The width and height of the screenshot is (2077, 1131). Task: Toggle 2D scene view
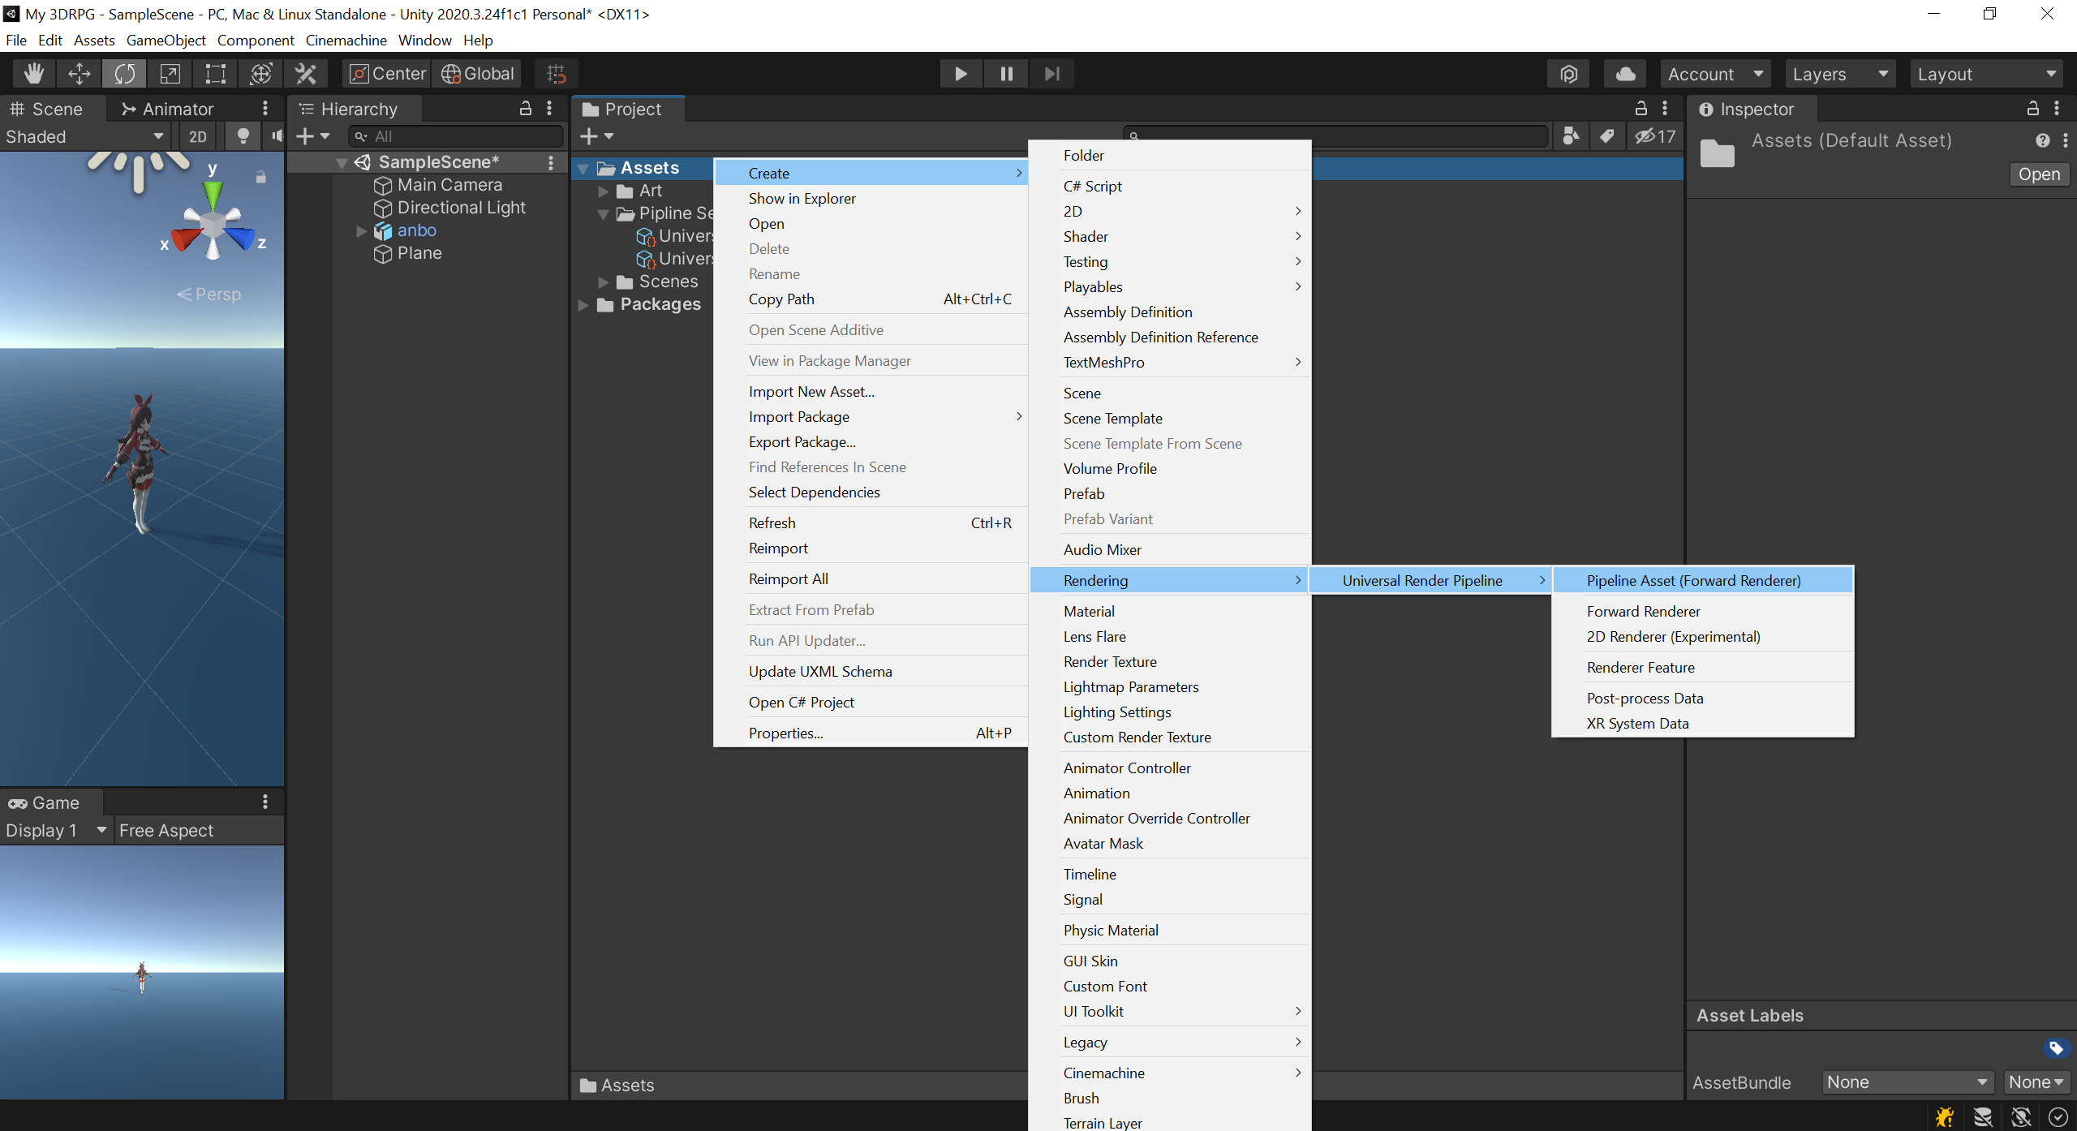[x=197, y=136]
